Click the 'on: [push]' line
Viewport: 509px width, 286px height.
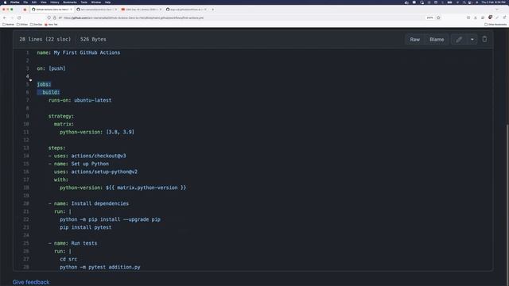[x=51, y=68]
